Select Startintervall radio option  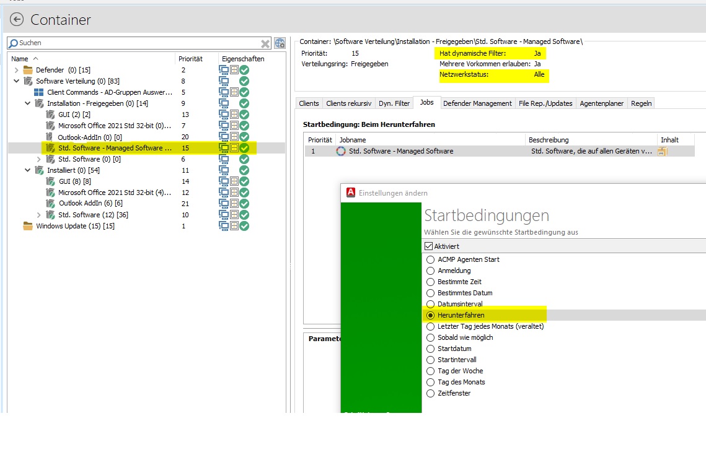pos(430,360)
